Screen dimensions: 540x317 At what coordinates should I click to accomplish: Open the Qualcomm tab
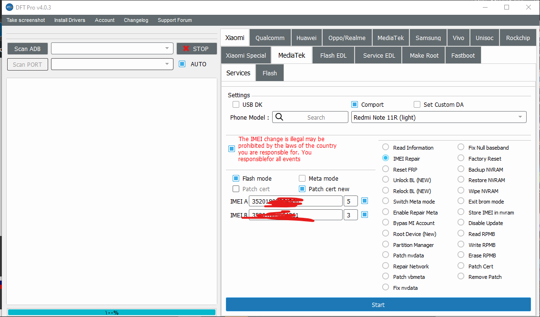pos(270,38)
